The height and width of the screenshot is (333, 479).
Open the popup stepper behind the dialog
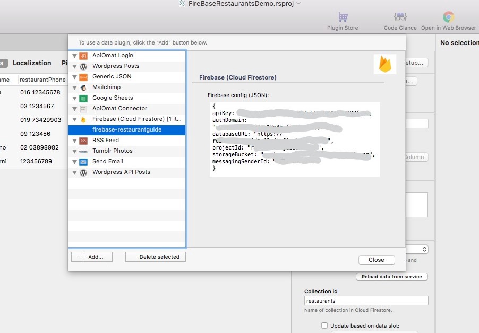point(424,249)
